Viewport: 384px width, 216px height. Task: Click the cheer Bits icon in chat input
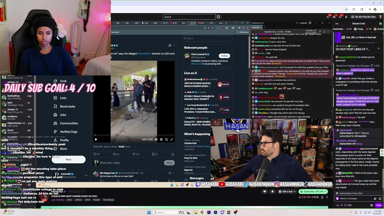[375, 199]
